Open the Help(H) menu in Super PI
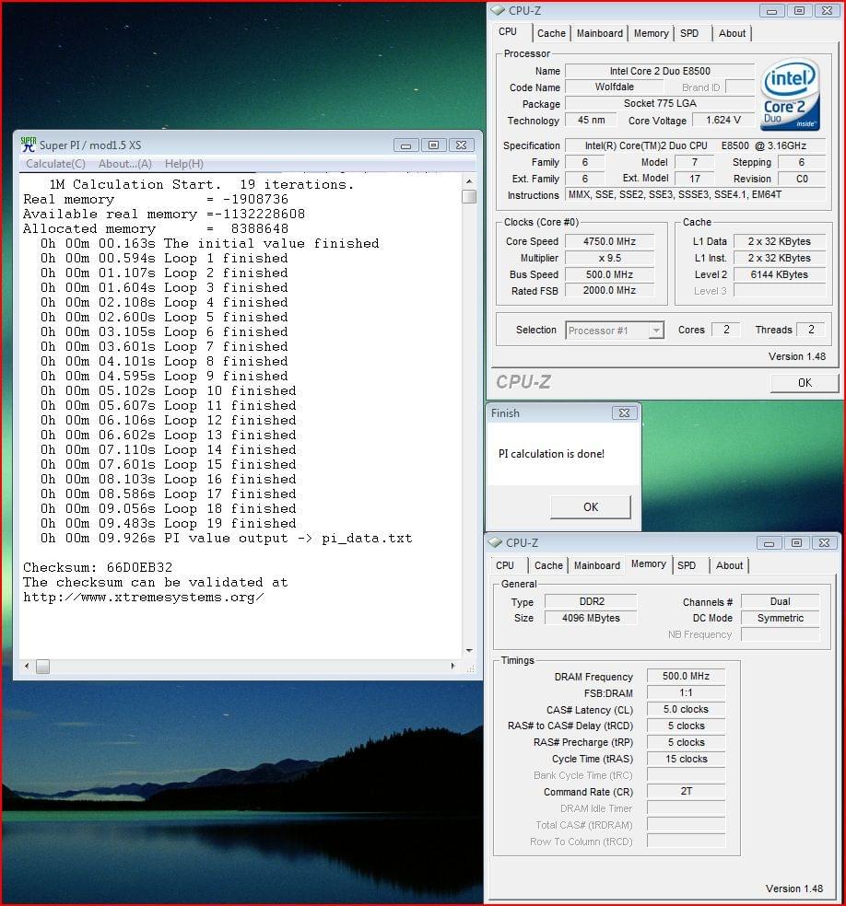 click(x=184, y=164)
